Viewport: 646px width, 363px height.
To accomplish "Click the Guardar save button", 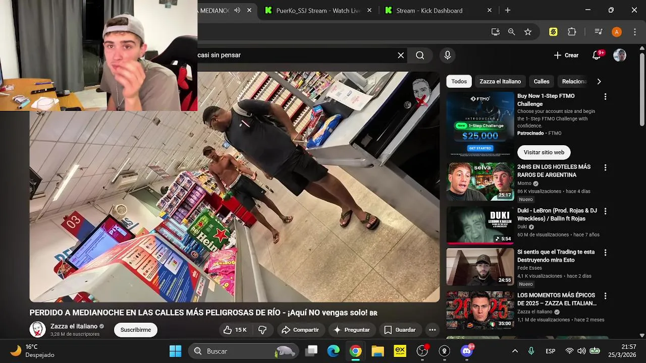I will pyautogui.click(x=400, y=330).
